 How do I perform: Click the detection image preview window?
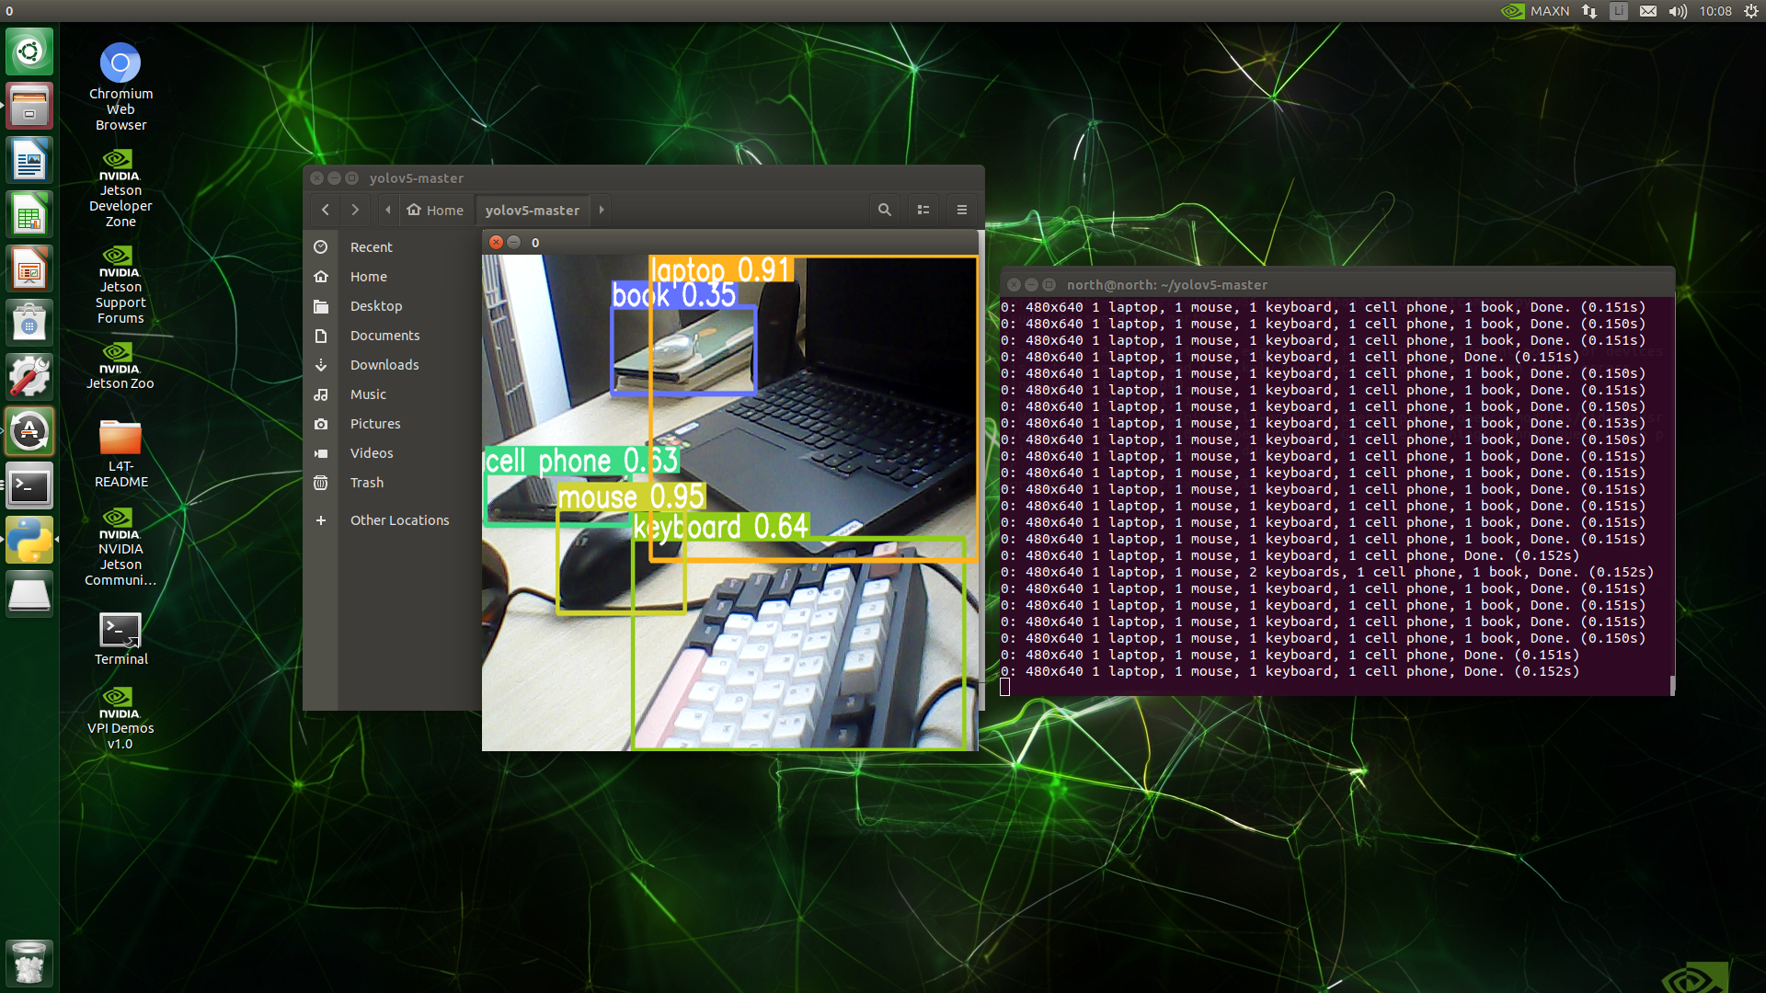[x=728, y=501]
